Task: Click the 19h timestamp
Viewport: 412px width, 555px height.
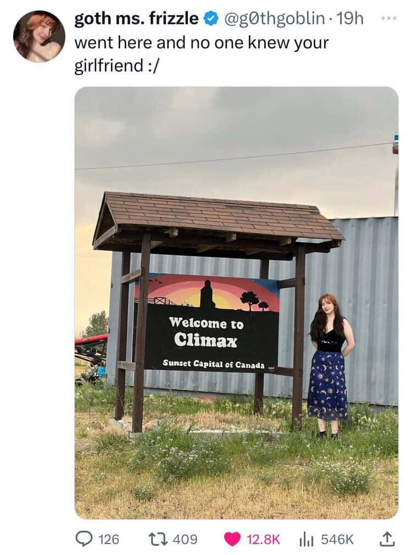Action: click(350, 18)
